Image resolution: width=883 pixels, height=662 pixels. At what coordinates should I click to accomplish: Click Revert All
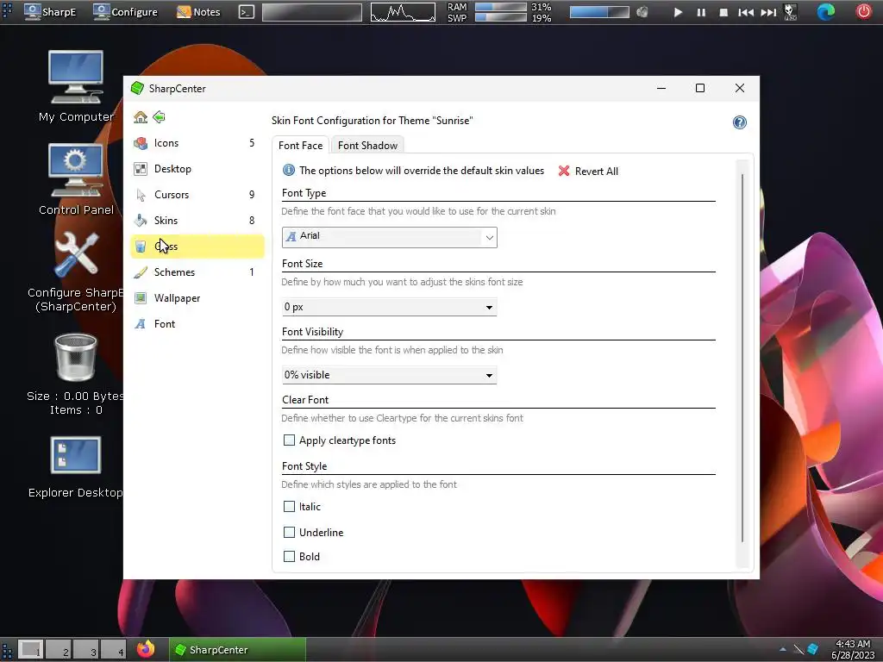(588, 172)
